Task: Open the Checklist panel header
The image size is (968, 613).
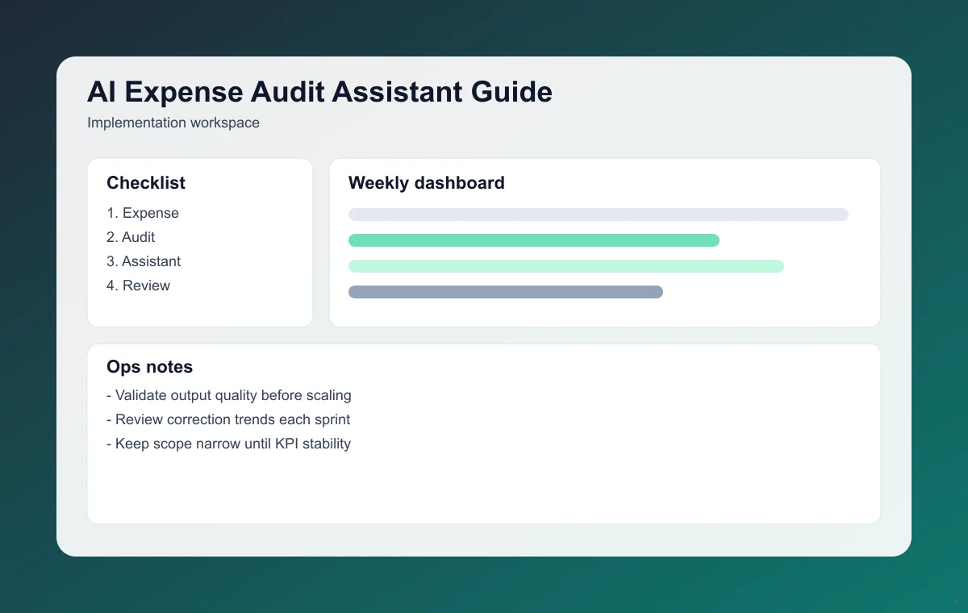Action: pos(146,183)
